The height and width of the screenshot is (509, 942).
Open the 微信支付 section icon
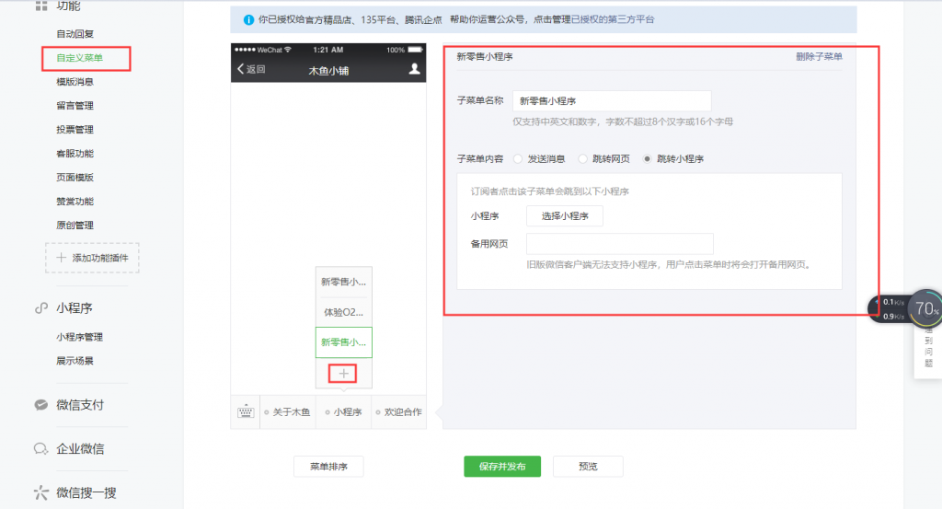point(40,405)
